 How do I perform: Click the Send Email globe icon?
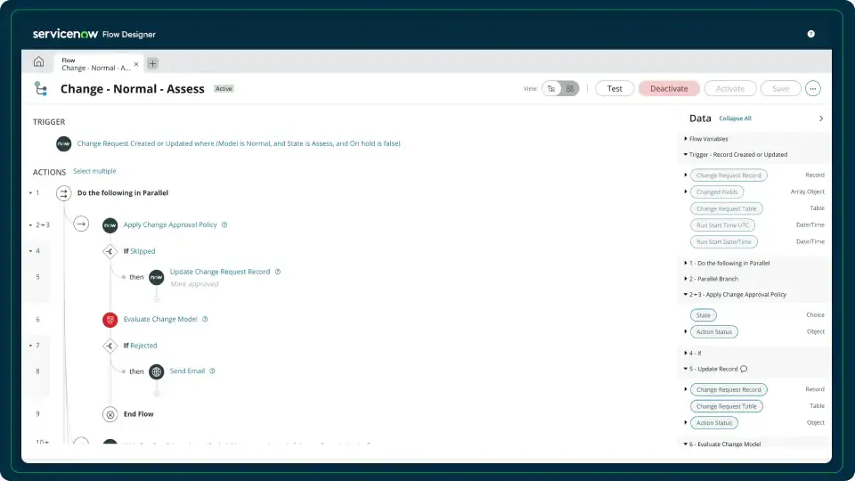[x=157, y=371]
